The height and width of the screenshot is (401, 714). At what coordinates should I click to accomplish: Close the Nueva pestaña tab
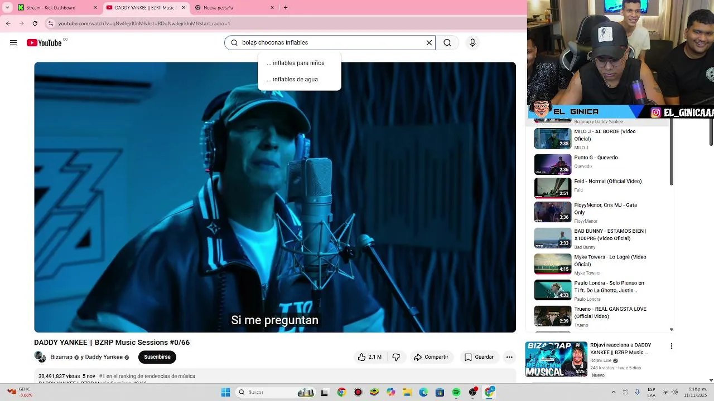click(272, 8)
